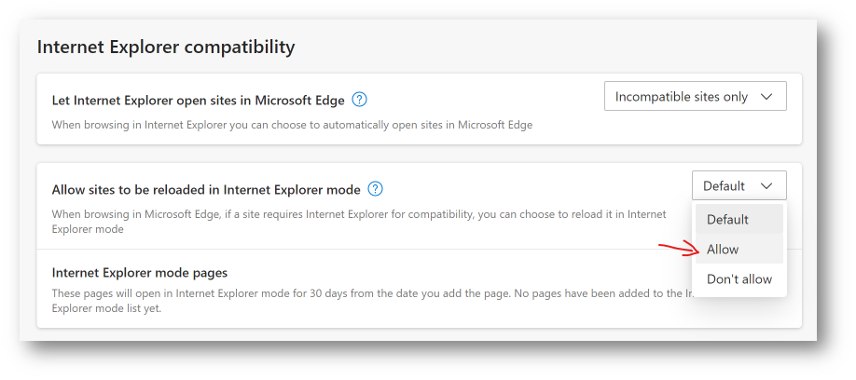Click the red arrow annotation pointing at Allow
856x380 pixels.
[677, 248]
